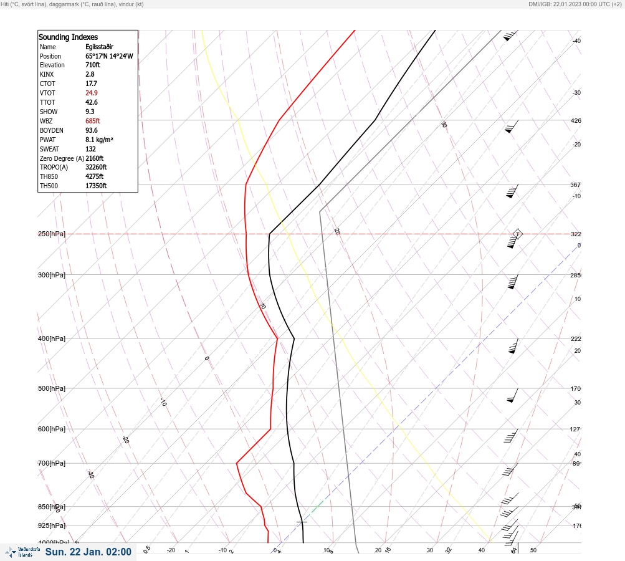Click the '600[hPa]' pressure label

[52, 429]
